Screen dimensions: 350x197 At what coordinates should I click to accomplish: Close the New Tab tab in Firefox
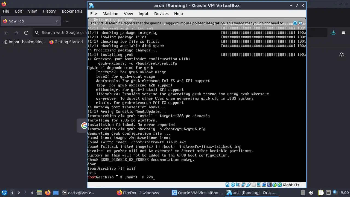[57, 21]
